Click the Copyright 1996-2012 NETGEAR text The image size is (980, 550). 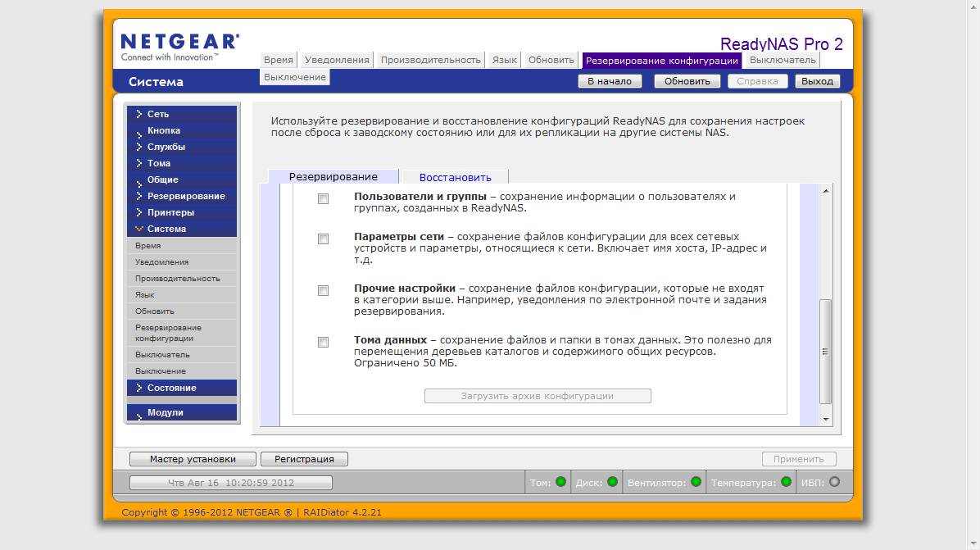point(206,511)
